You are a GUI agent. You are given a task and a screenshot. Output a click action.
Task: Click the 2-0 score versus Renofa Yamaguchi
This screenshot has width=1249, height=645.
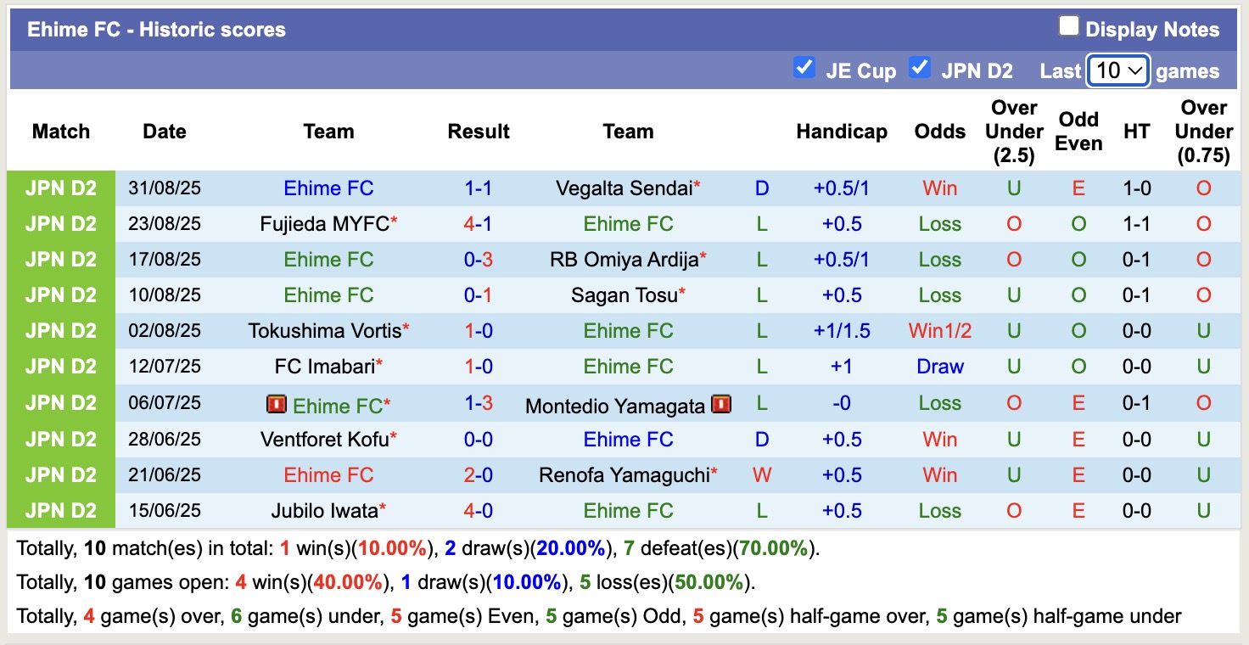[479, 475]
